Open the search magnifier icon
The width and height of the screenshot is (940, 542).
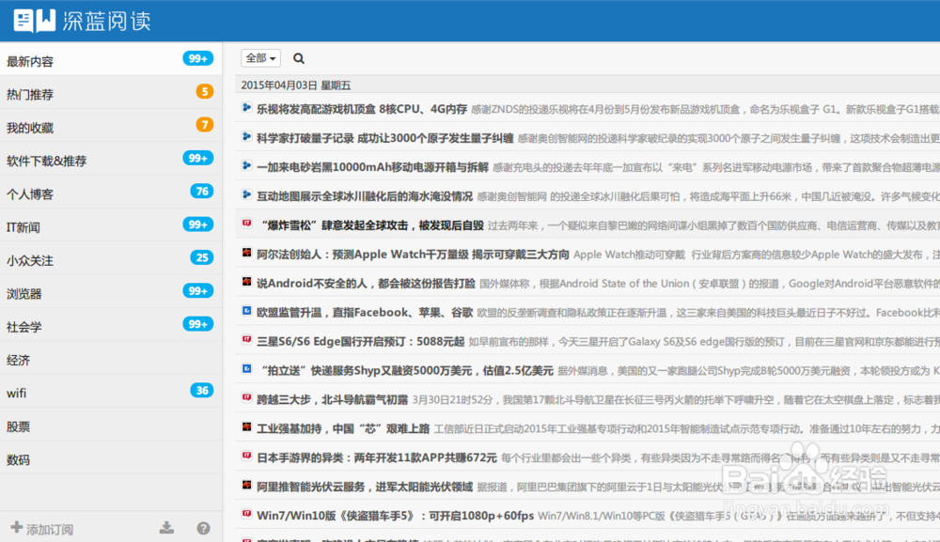(x=299, y=58)
